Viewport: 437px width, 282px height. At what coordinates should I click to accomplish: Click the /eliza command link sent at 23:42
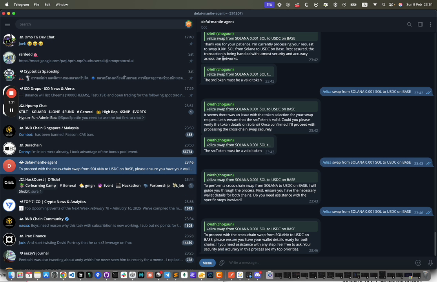[327, 92]
